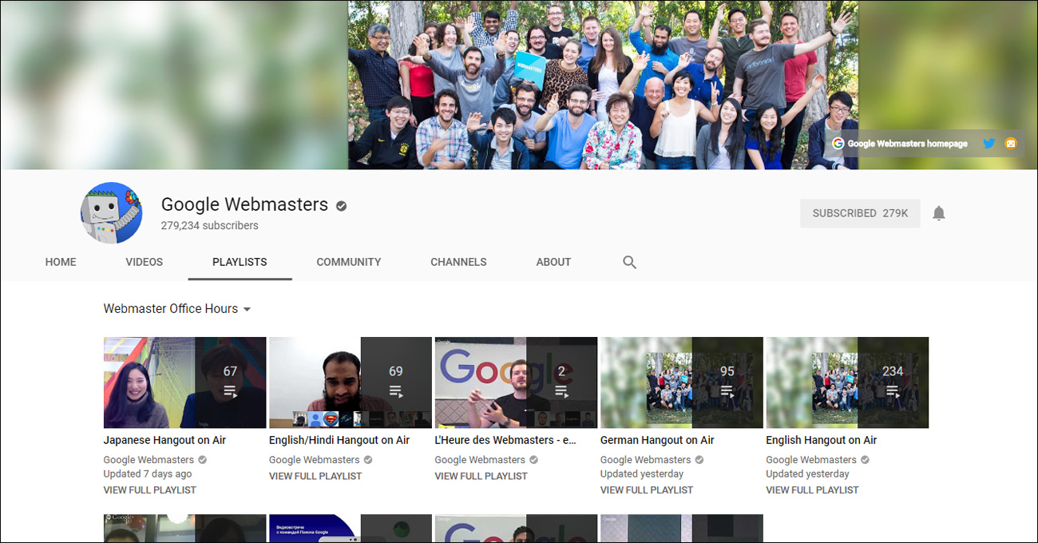View full playlist for L'Heure des Webmasters
Viewport: 1038px width, 543px height.
coord(481,476)
